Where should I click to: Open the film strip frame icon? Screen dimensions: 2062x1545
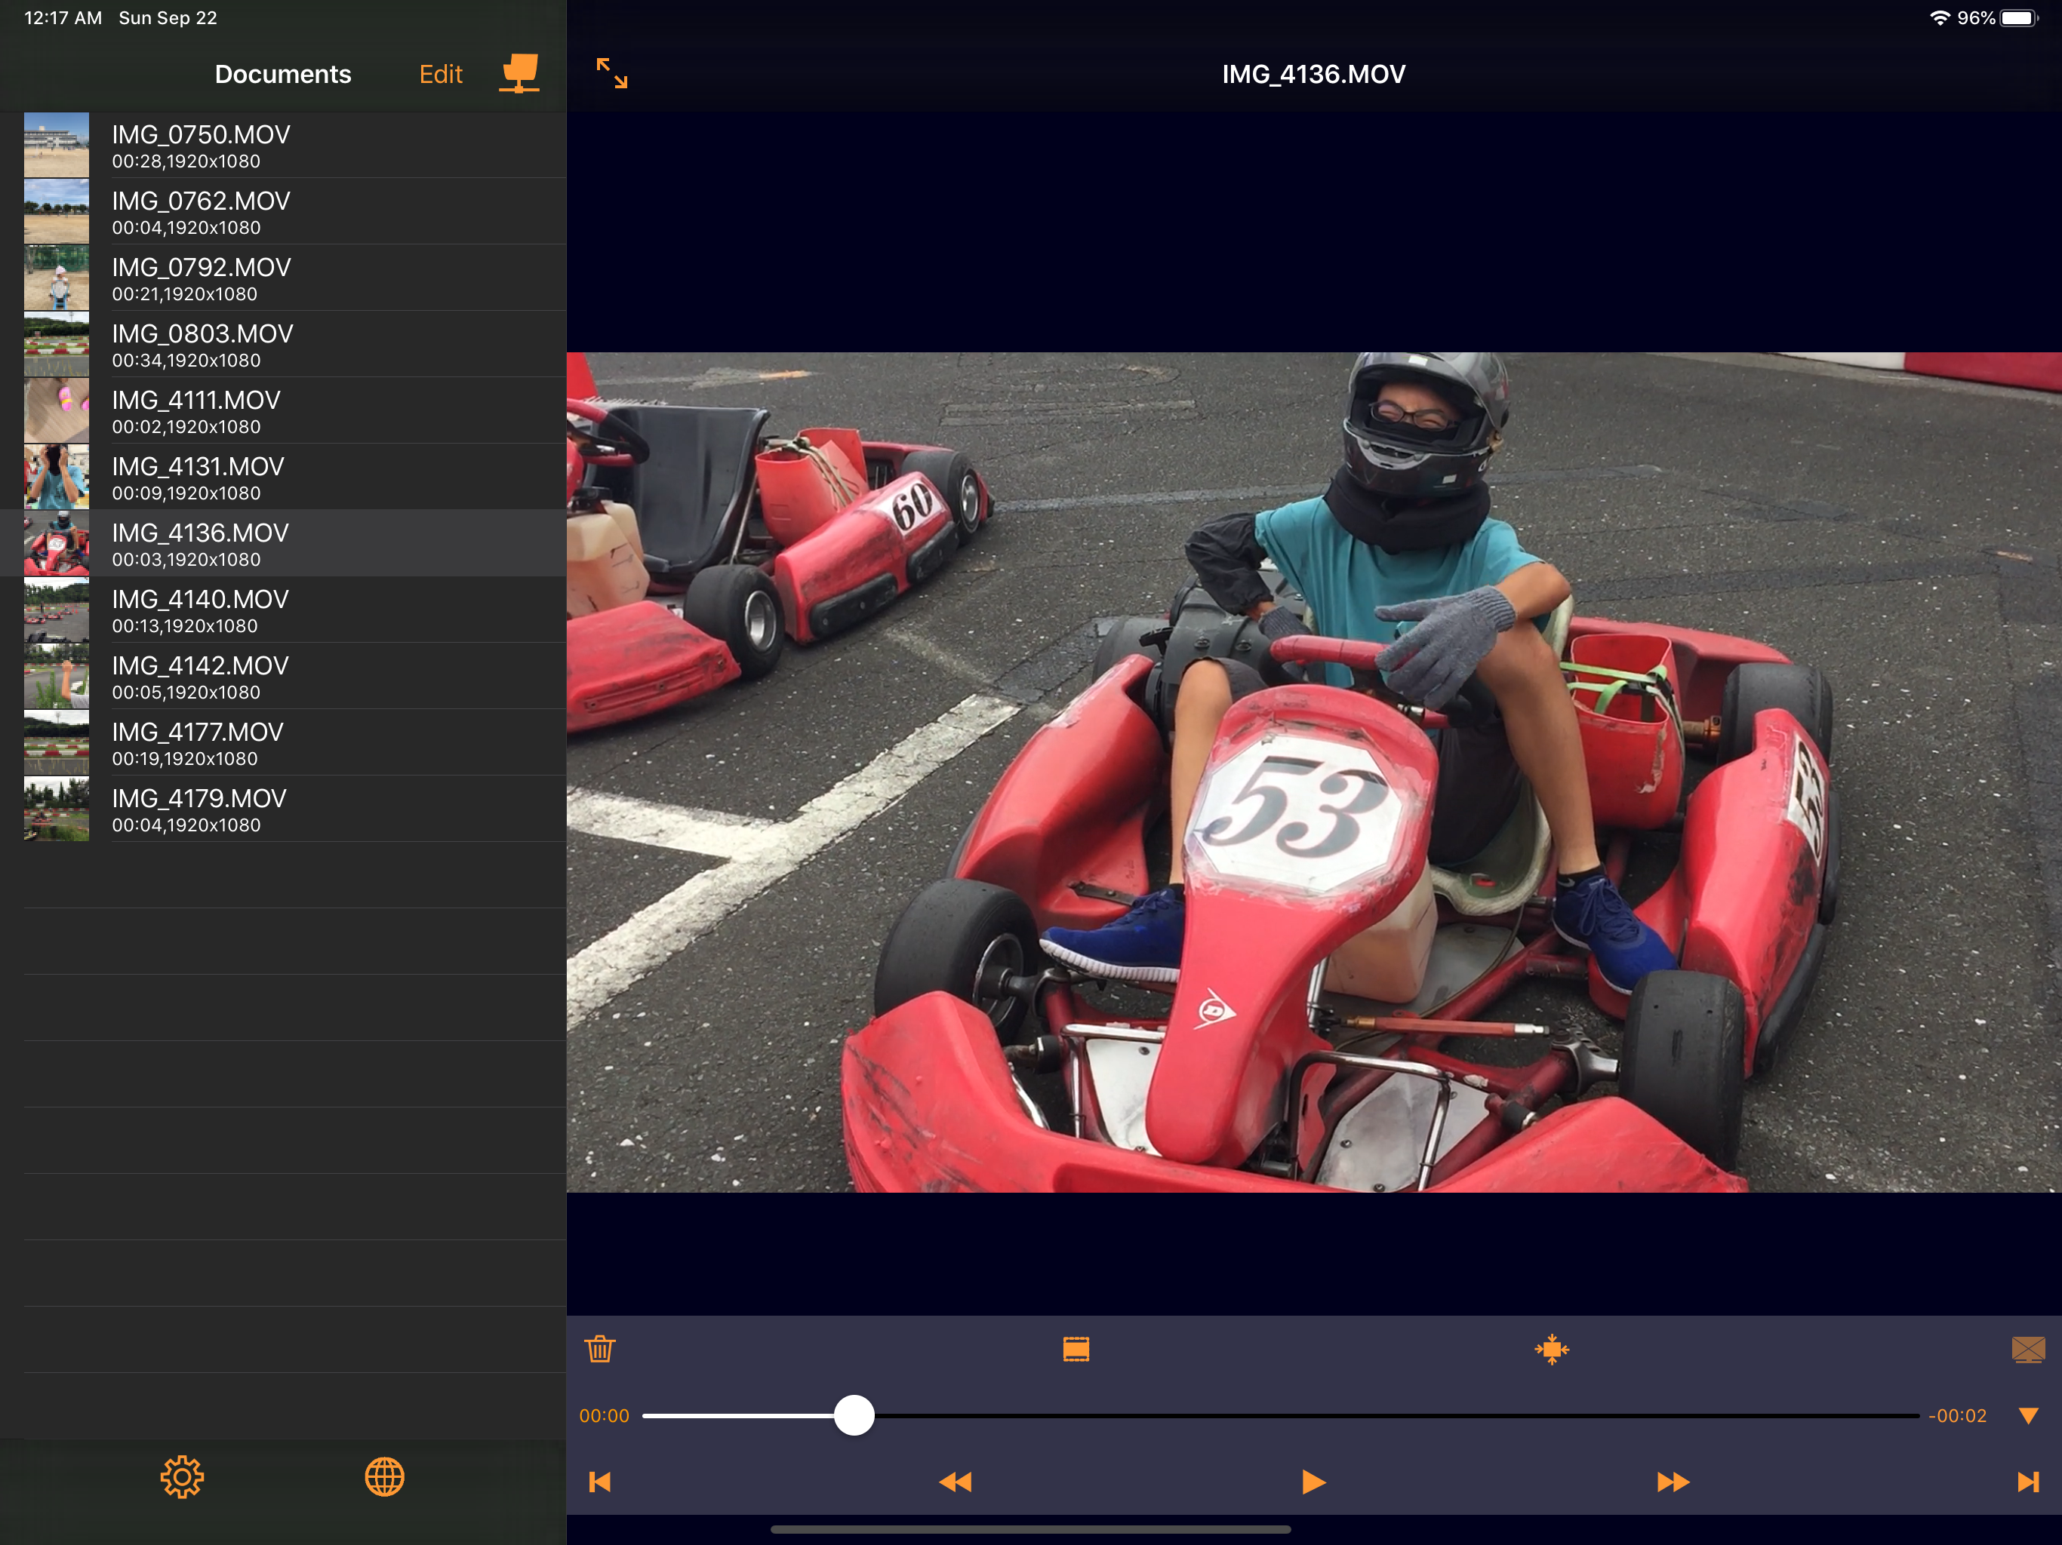pos(1076,1348)
